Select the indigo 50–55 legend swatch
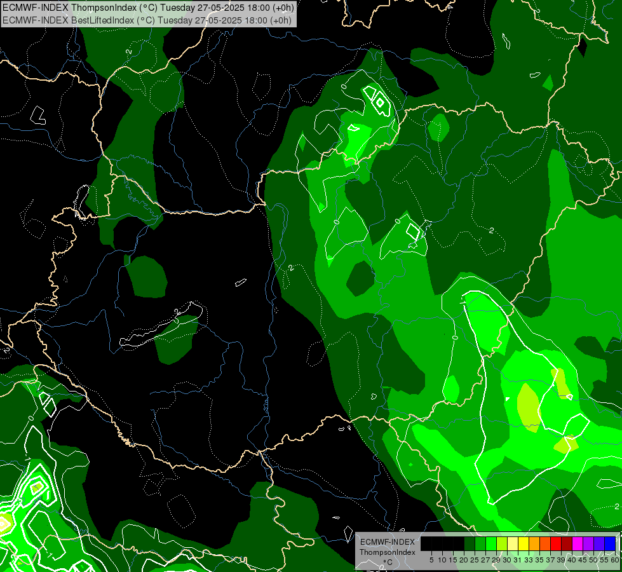The image size is (622, 572). [x=599, y=543]
